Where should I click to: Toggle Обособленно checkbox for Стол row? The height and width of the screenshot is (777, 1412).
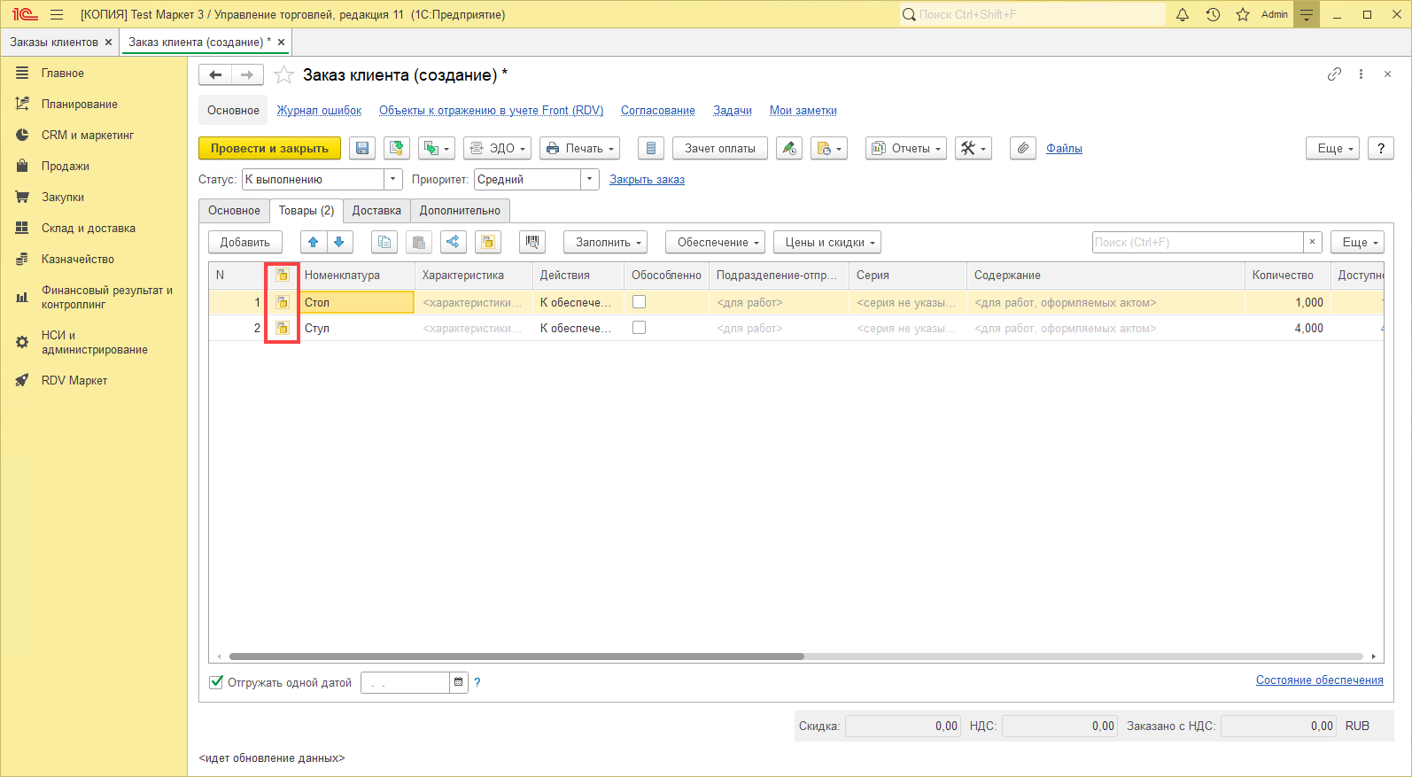coord(639,302)
